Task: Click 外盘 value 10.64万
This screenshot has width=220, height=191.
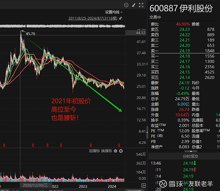Action: pyautogui.click(x=182, y=115)
